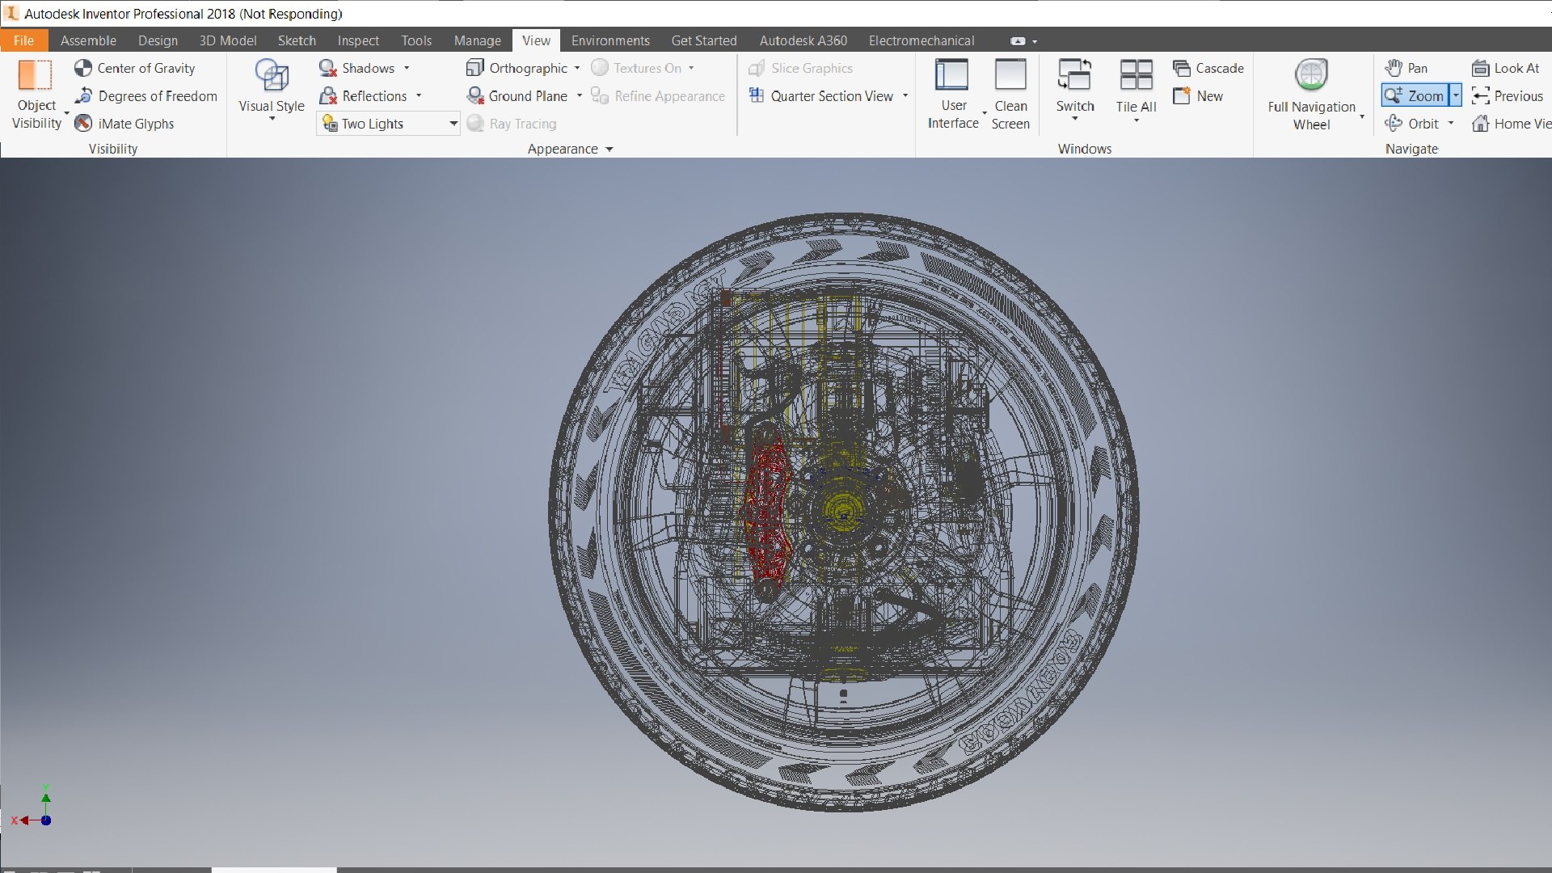Screen dimensions: 1552x873
Task: Toggle Shadows in the Appearance panel
Action: [x=357, y=68]
